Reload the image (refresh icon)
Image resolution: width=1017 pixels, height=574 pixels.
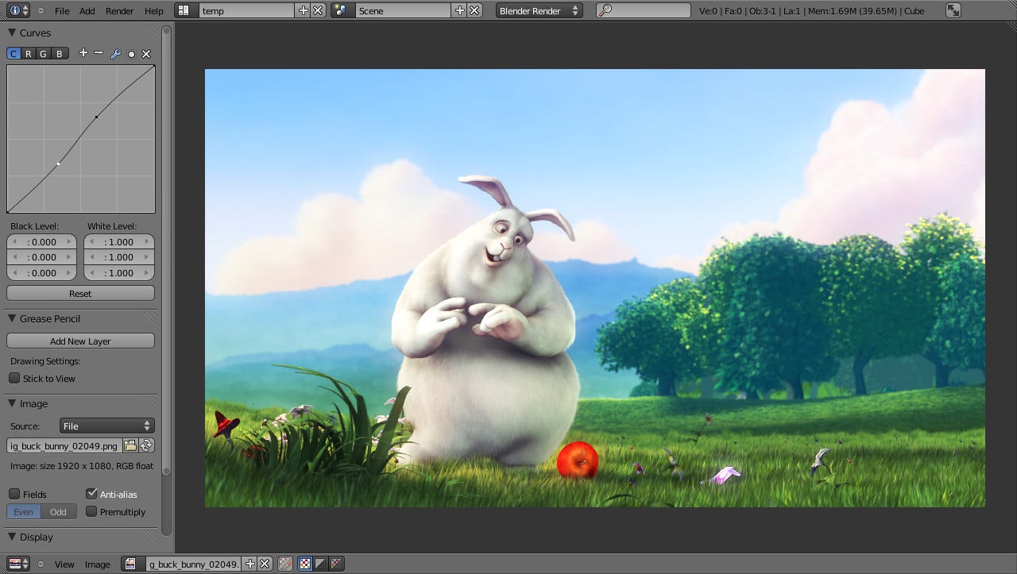(146, 445)
